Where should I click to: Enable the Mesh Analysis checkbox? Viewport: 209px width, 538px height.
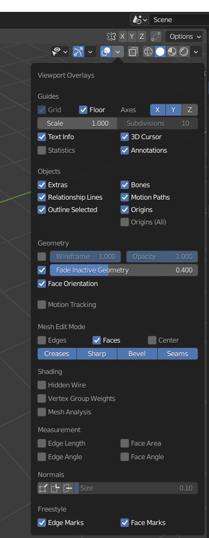pyautogui.click(x=42, y=412)
